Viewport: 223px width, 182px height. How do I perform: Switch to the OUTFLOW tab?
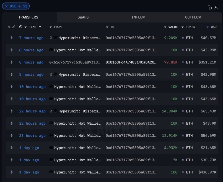tap(193, 17)
